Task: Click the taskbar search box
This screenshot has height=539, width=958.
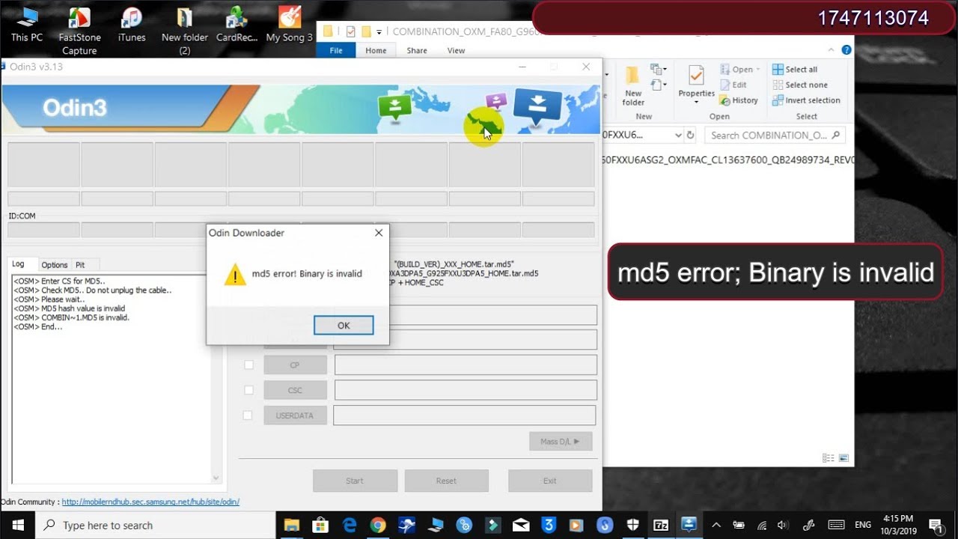Action: pyautogui.click(x=156, y=526)
